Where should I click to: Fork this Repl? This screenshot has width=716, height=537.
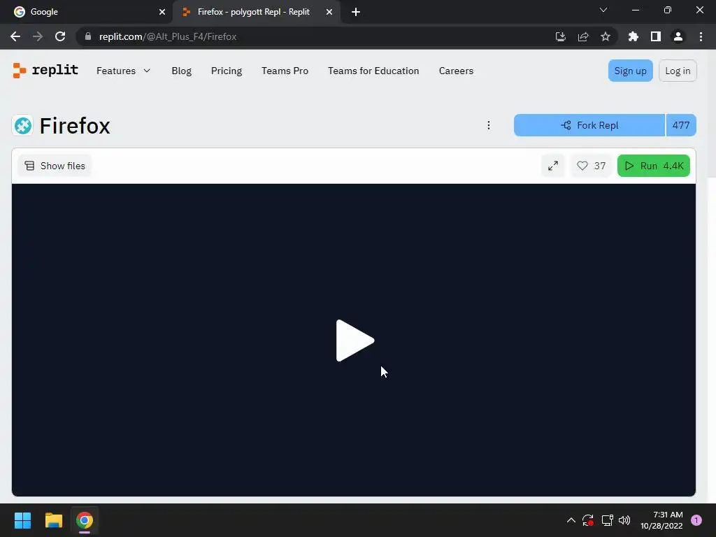(589, 125)
